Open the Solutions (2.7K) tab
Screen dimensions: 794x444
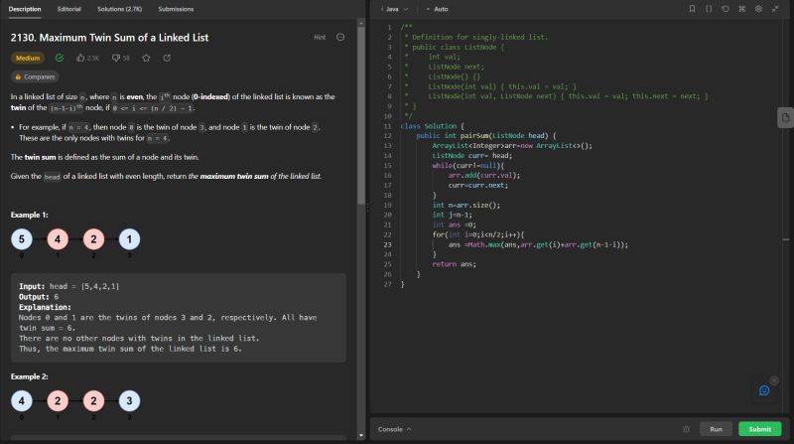tap(119, 9)
